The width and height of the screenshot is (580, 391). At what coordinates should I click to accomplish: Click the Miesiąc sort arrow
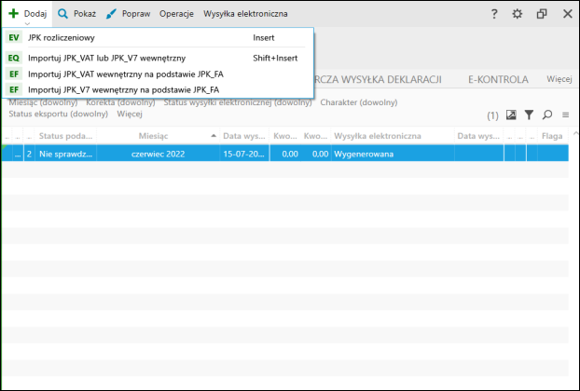(214, 136)
